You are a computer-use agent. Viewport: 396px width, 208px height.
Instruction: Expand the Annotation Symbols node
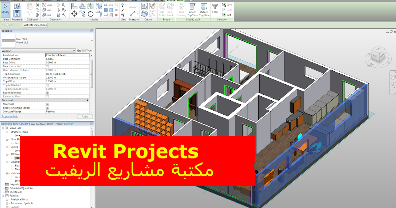point(7,203)
